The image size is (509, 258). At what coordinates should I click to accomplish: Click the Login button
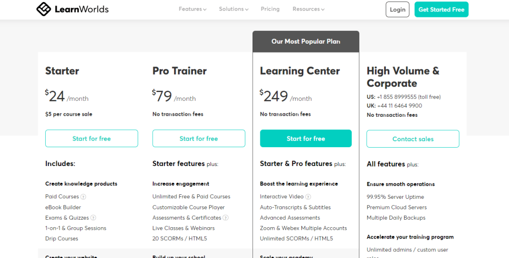[397, 9]
